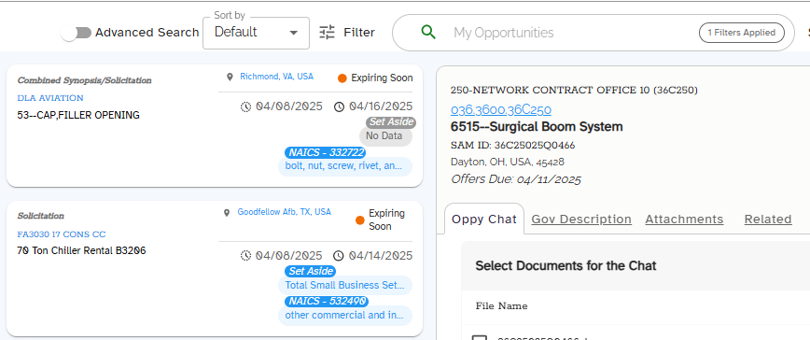Click the due date clock icon next to 04/14/2025
This screenshot has height=340, width=810.
tap(339, 256)
